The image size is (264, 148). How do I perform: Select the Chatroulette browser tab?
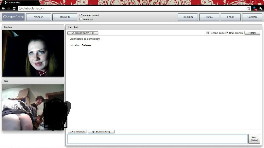(x=20, y=3)
